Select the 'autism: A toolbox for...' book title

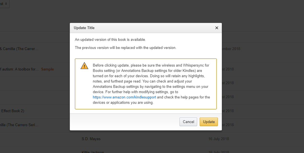(x=19, y=69)
